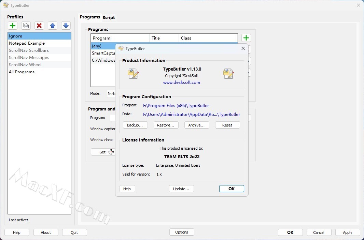
Task: Open the Program Files TypeButler path
Action: 176,106
